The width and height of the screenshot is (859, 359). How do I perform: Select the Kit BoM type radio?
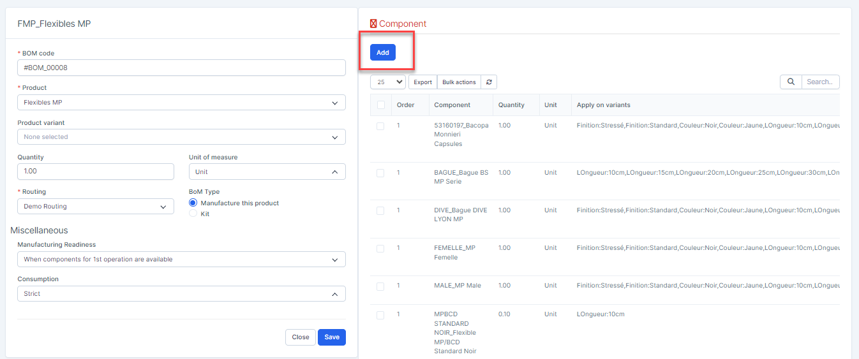[x=193, y=214]
